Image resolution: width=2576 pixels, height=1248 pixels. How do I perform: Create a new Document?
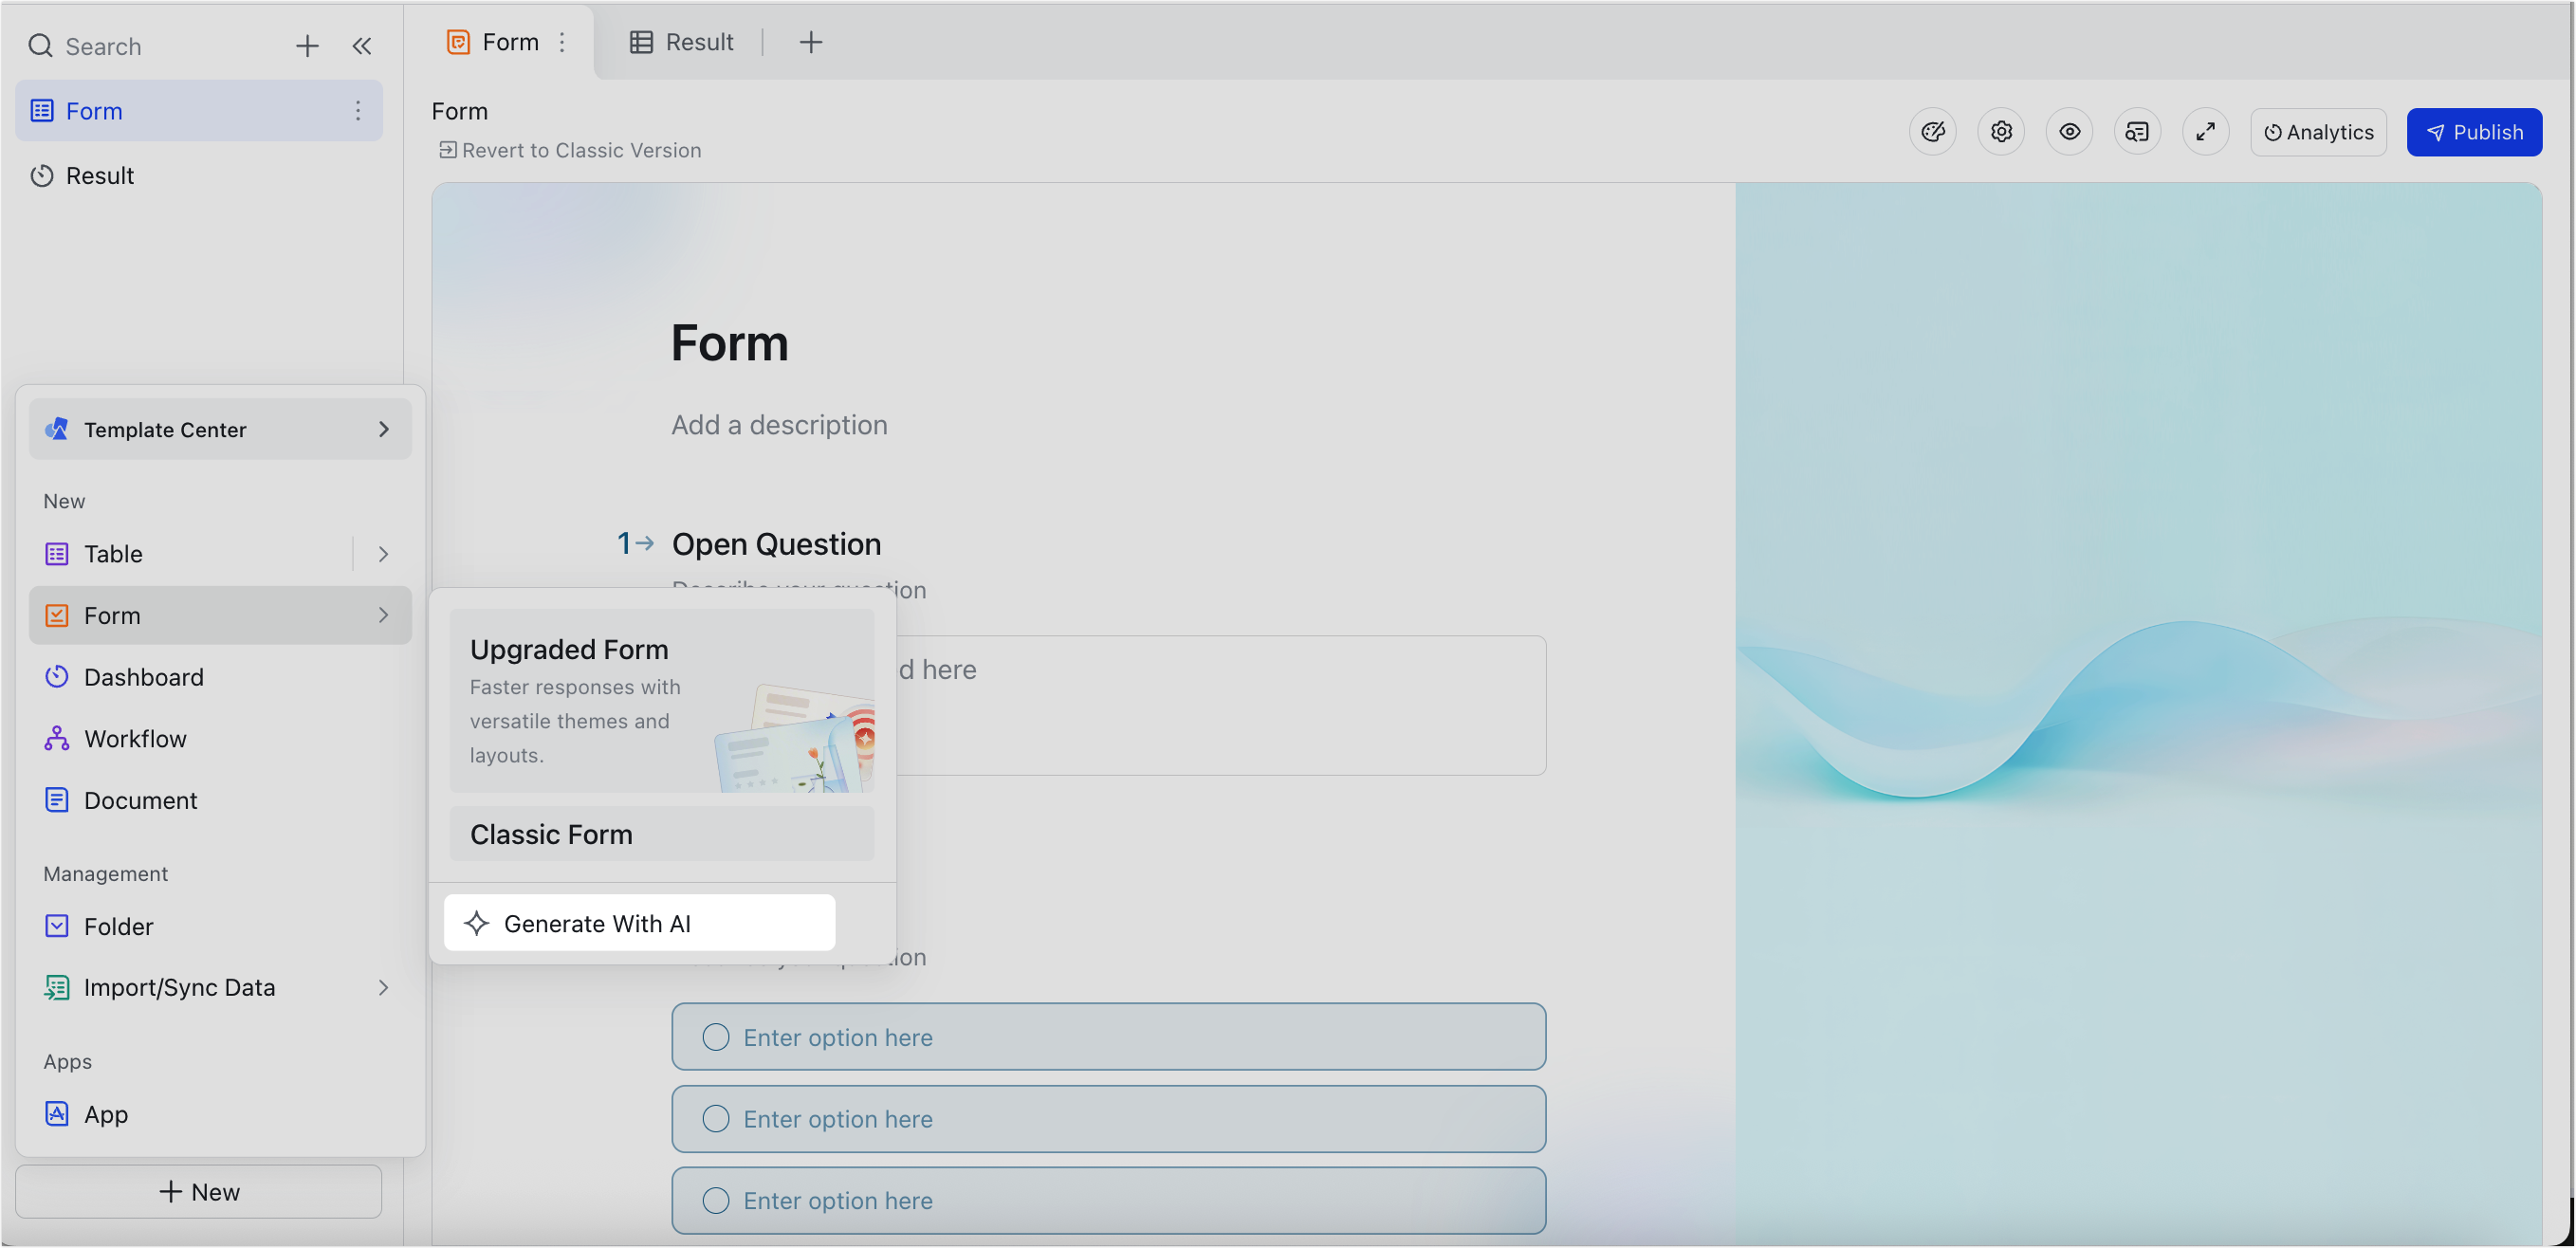(220, 801)
